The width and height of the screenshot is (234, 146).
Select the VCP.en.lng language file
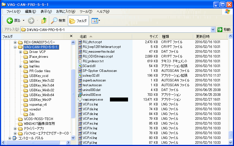tap(90, 119)
